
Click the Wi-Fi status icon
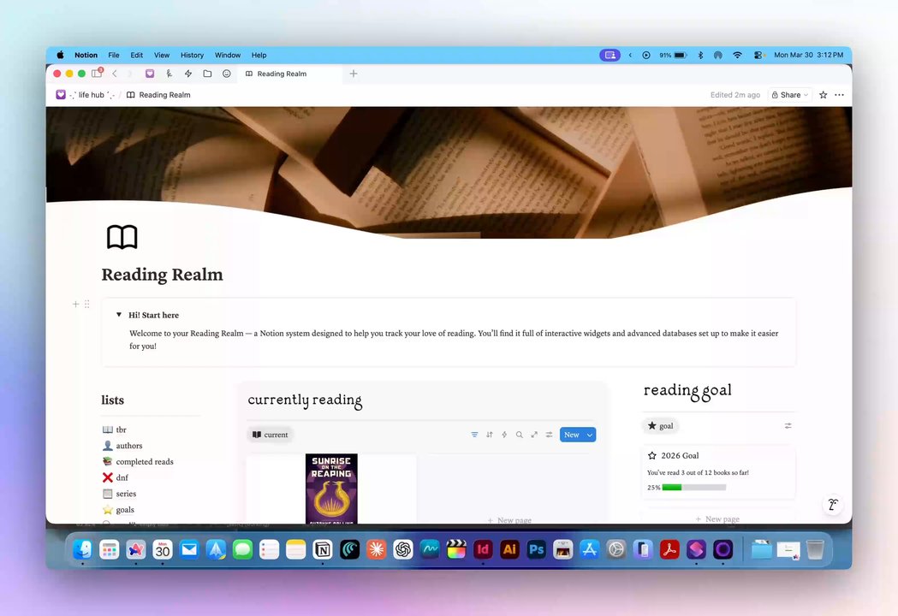738,55
